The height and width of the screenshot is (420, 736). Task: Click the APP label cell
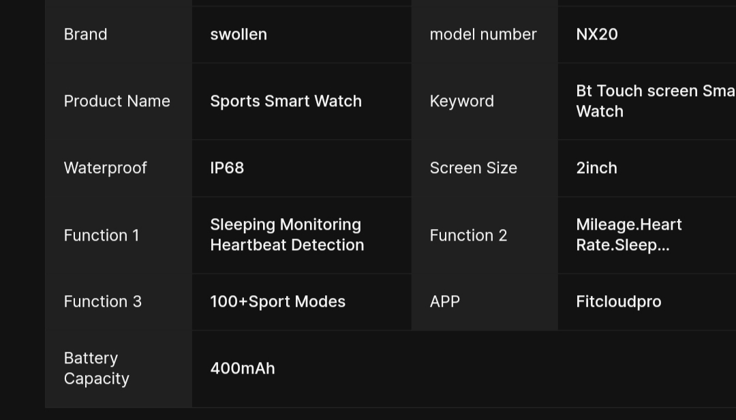point(444,301)
